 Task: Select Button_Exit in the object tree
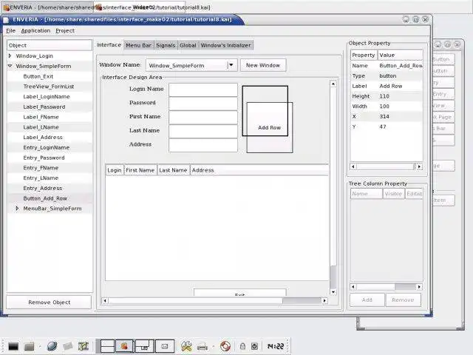(38, 76)
